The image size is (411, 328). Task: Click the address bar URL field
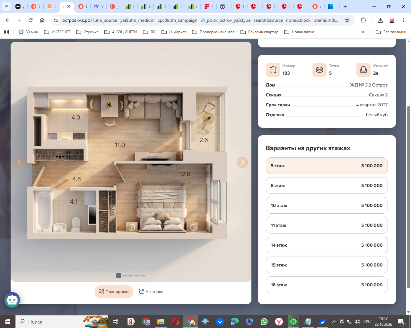(200, 20)
